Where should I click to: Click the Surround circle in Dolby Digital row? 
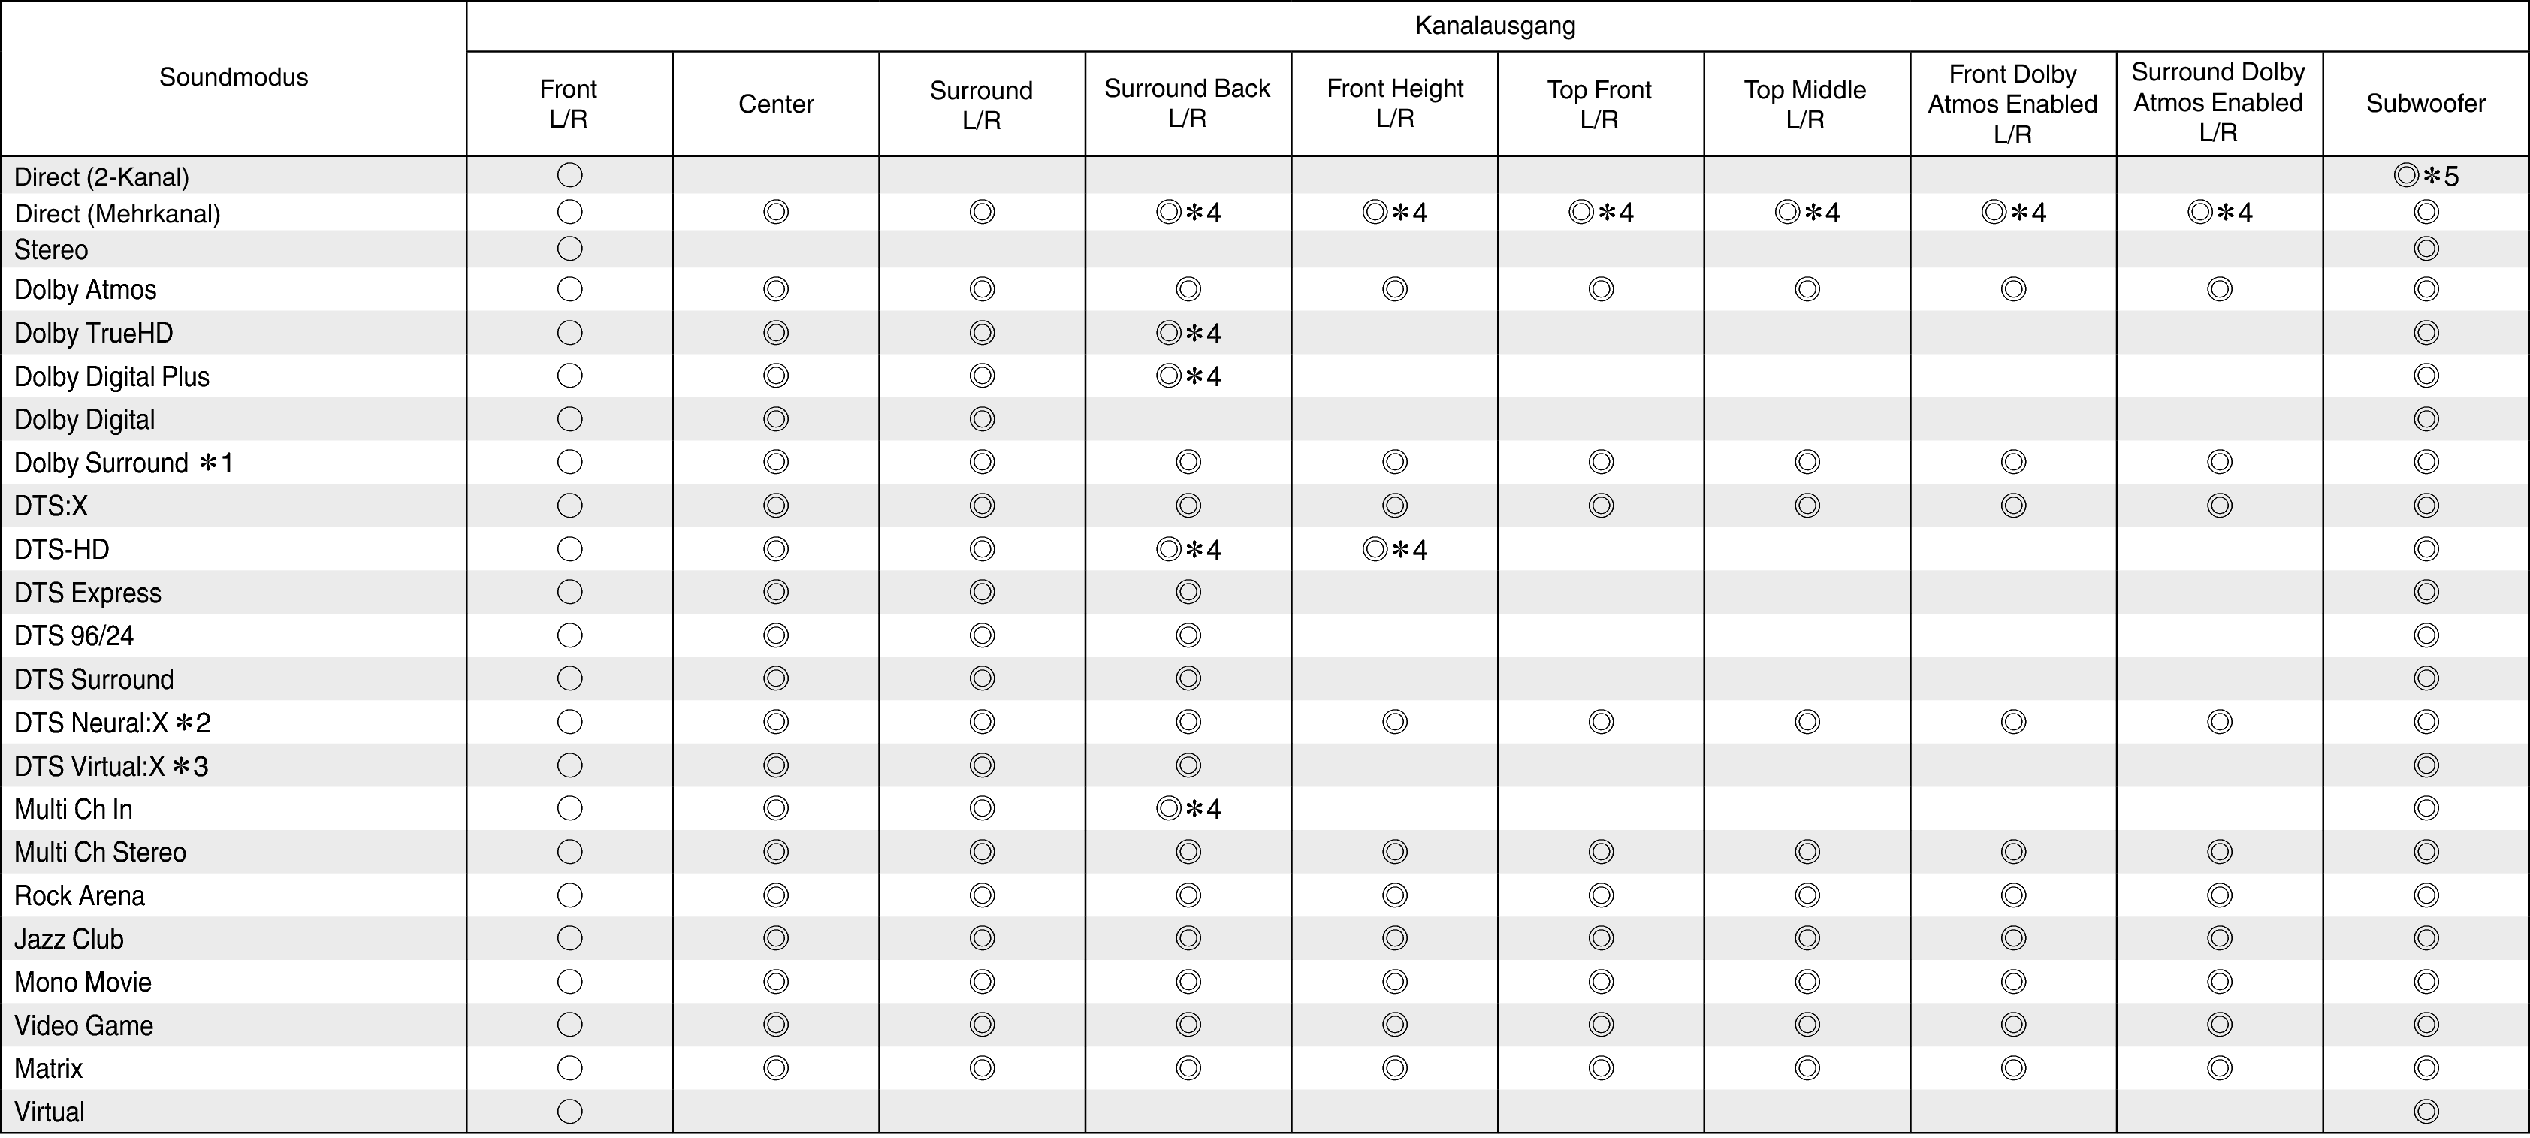pos(982,419)
